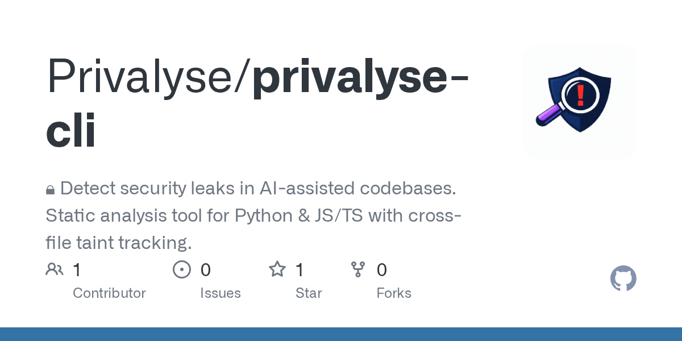Click the GitHub Octocat logo
The image size is (682, 341).
point(623,279)
